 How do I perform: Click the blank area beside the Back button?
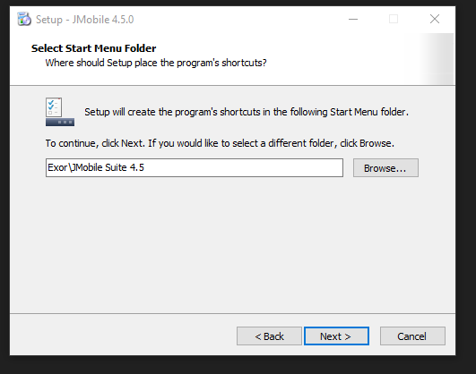pos(123,336)
